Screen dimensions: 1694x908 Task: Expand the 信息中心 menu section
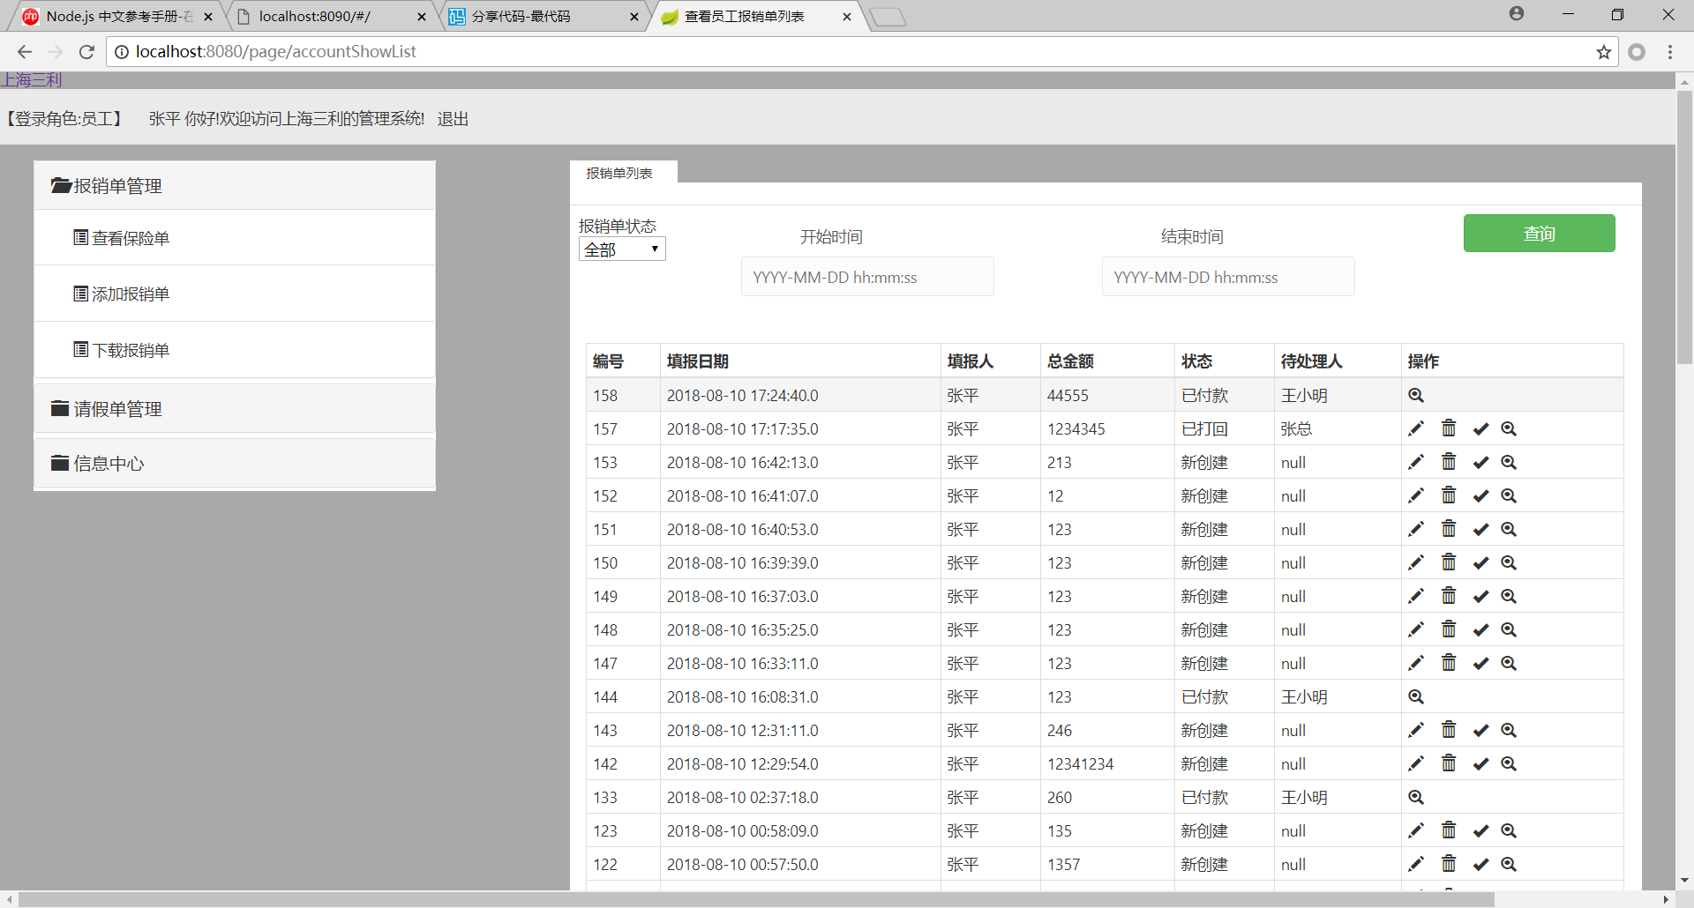click(x=235, y=464)
